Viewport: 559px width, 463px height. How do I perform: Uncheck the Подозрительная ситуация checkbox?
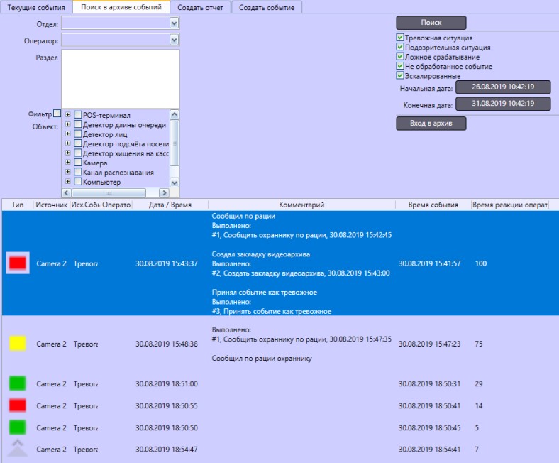coord(400,47)
